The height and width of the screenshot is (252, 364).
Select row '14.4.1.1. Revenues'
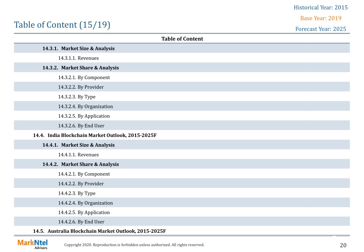point(182,154)
